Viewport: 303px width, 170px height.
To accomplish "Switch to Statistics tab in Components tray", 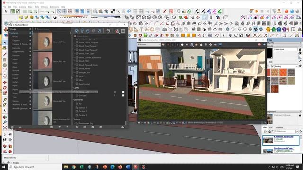I will (x=279, y=128).
